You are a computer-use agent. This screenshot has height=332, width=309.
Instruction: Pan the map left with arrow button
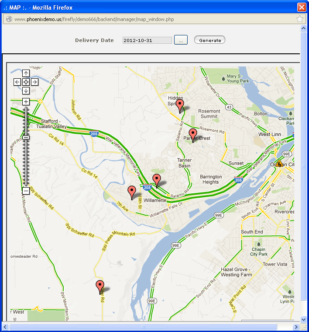coord(17,82)
